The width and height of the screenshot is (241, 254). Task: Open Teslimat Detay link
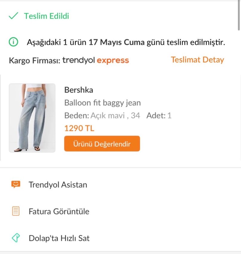click(197, 60)
